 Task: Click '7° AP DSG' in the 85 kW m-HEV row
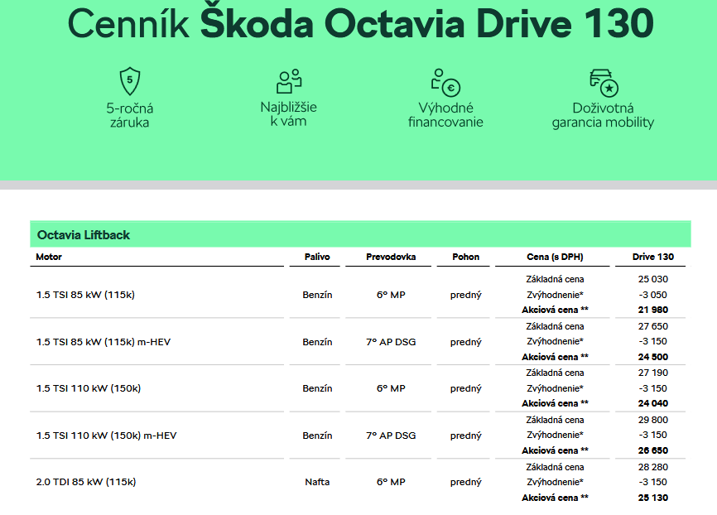tap(391, 342)
